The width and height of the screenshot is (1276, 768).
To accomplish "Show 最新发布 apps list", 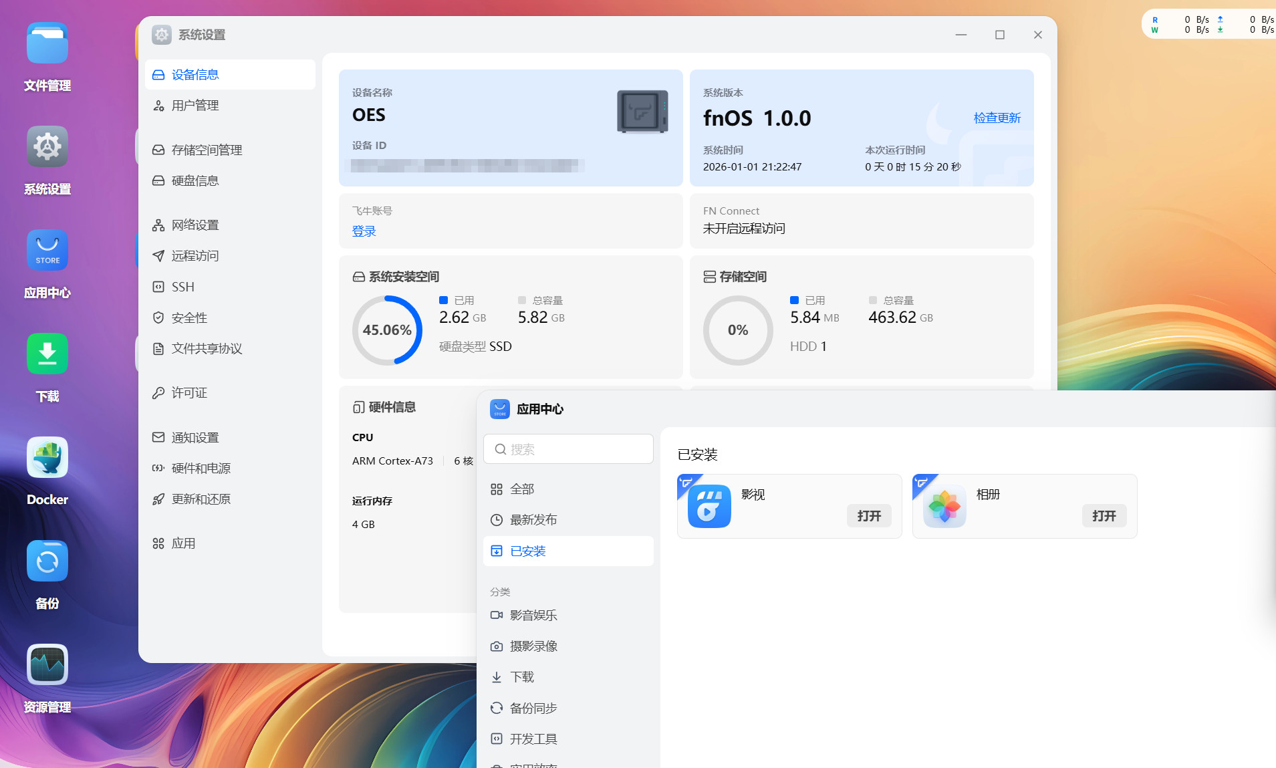I will [533, 520].
